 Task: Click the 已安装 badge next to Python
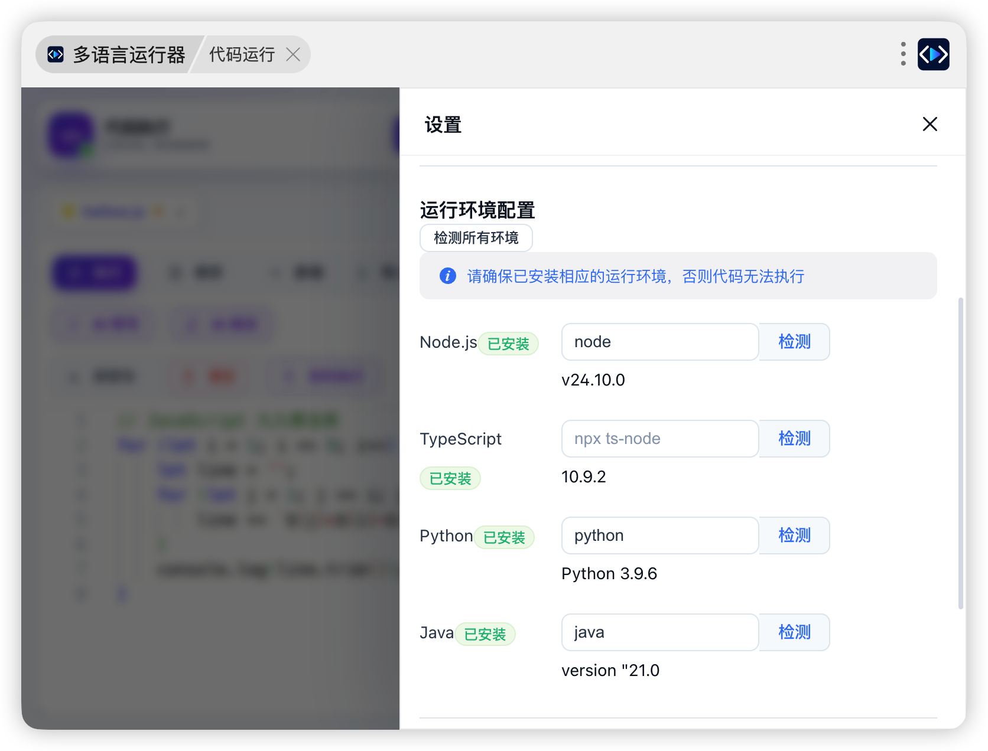pyautogui.click(x=504, y=537)
